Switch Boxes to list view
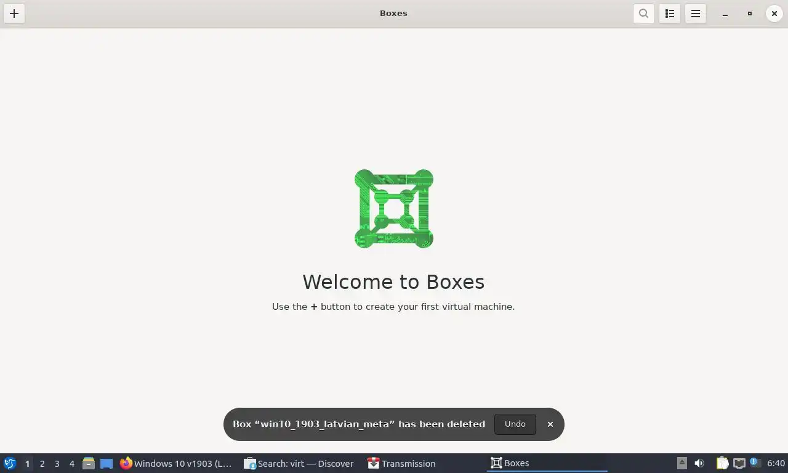This screenshot has width=788, height=473. pyautogui.click(x=670, y=14)
